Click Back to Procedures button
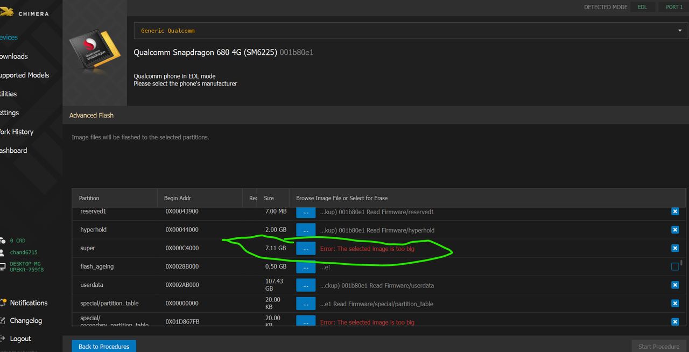This screenshot has height=352, width=689. tap(104, 346)
